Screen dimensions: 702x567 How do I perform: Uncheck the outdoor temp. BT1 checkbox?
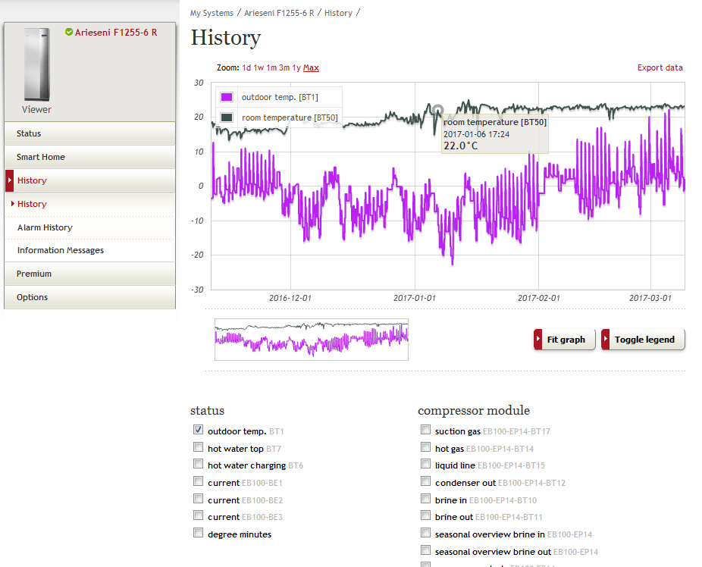[x=199, y=431]
